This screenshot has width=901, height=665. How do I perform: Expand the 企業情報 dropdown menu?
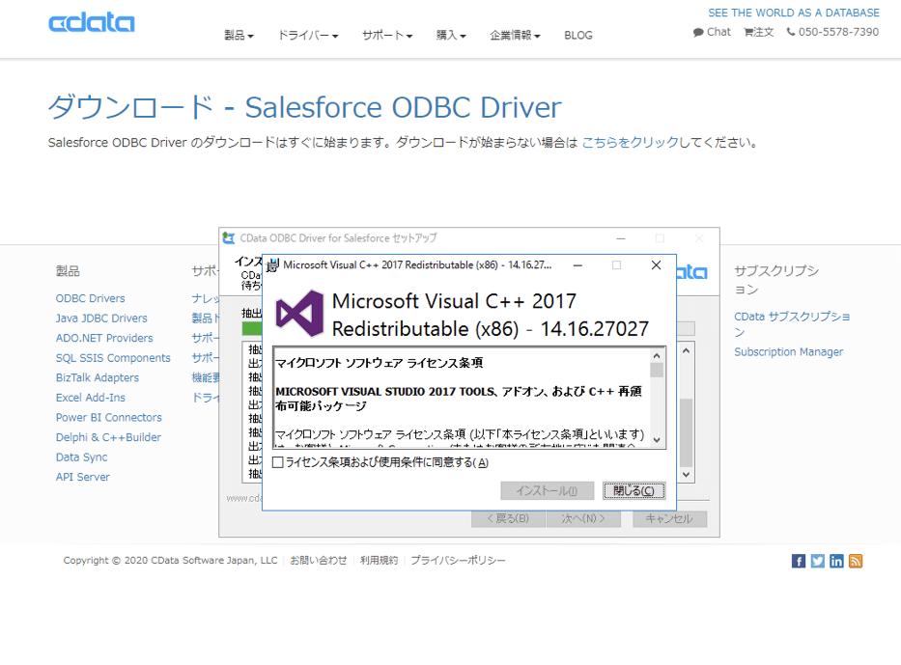[x=515, y=36]
